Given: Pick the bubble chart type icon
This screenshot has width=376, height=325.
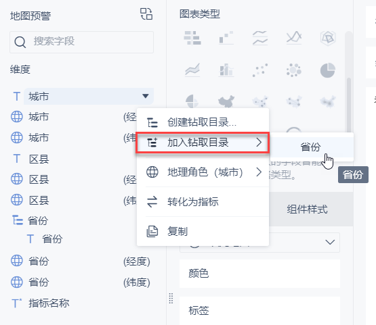Looking at the screenshot, I should [294, 70].
